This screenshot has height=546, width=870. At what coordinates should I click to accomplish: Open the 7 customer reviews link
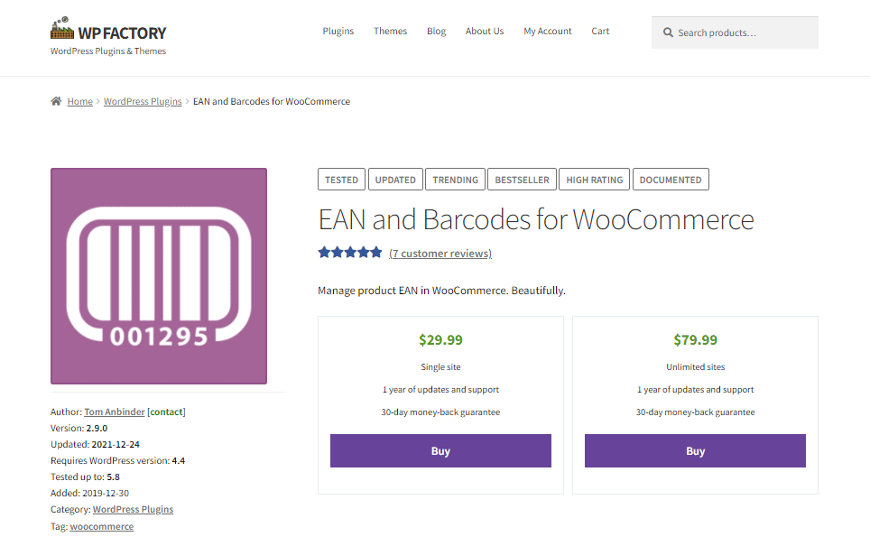click(x=440, y=254)
